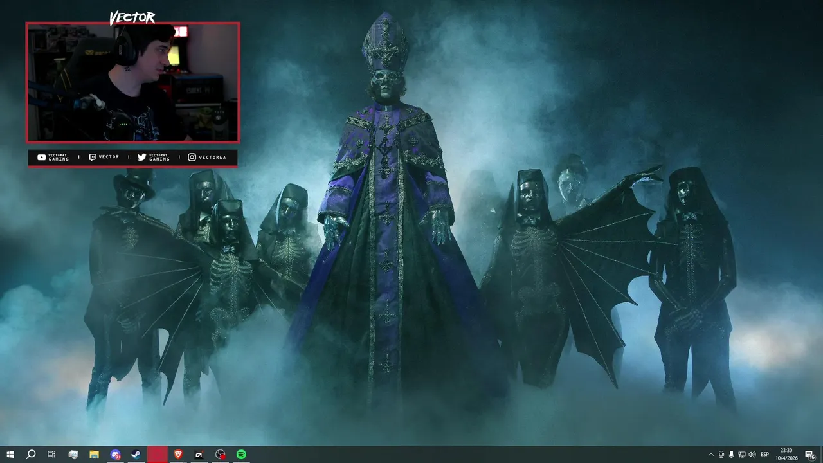The height and width of the screenshot is (463, 823).
Task: Open taskbar Search magnifier
Action: [31, 455]
